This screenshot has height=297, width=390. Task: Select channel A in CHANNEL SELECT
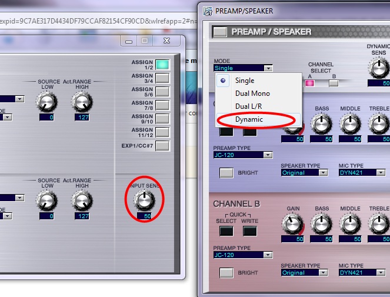[309, 83]
